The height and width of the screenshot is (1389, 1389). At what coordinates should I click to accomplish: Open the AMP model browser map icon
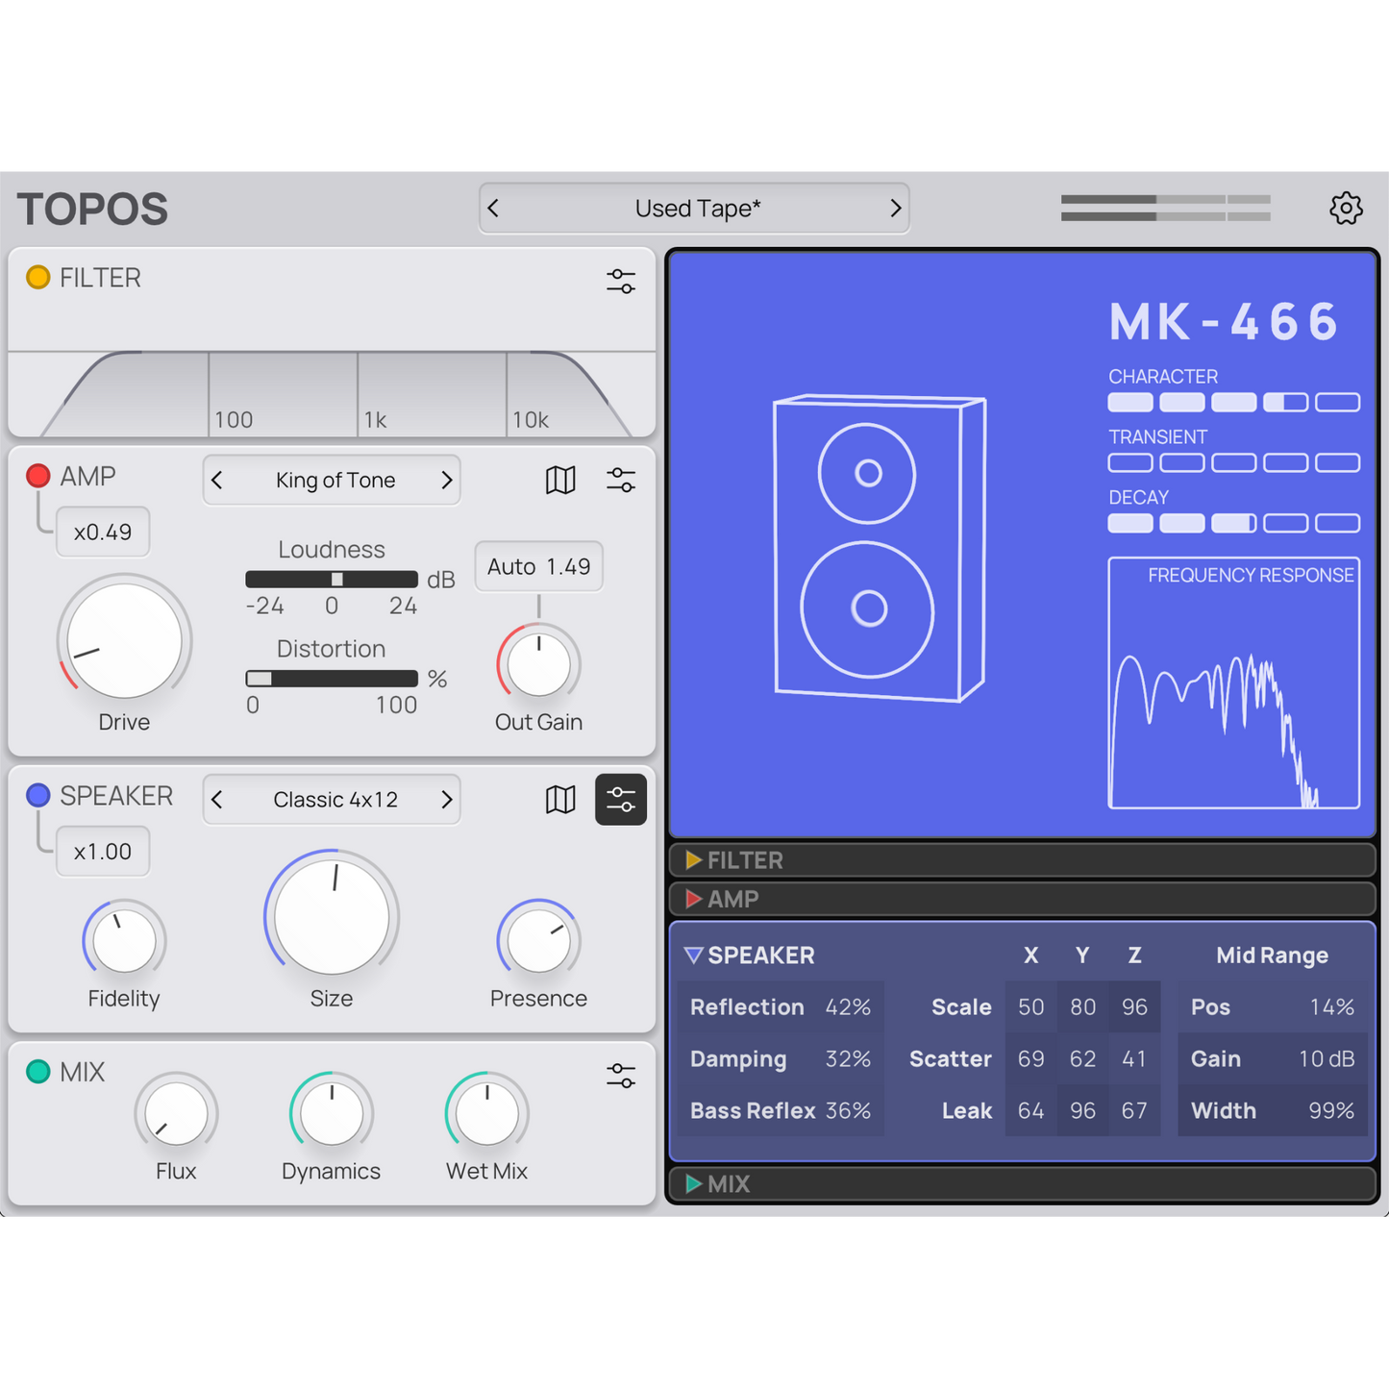(560, 480)
